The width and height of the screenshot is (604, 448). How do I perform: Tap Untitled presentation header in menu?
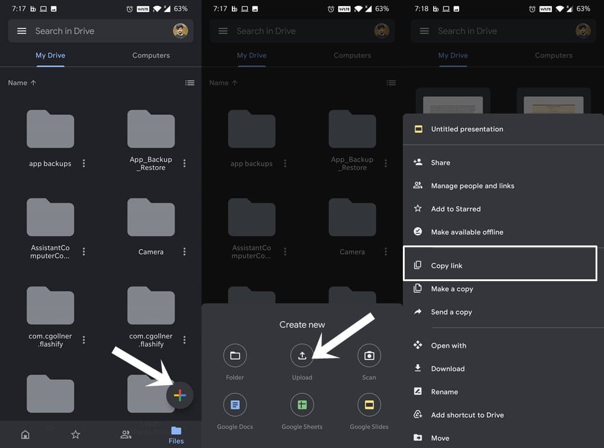(x=503, y=129)
